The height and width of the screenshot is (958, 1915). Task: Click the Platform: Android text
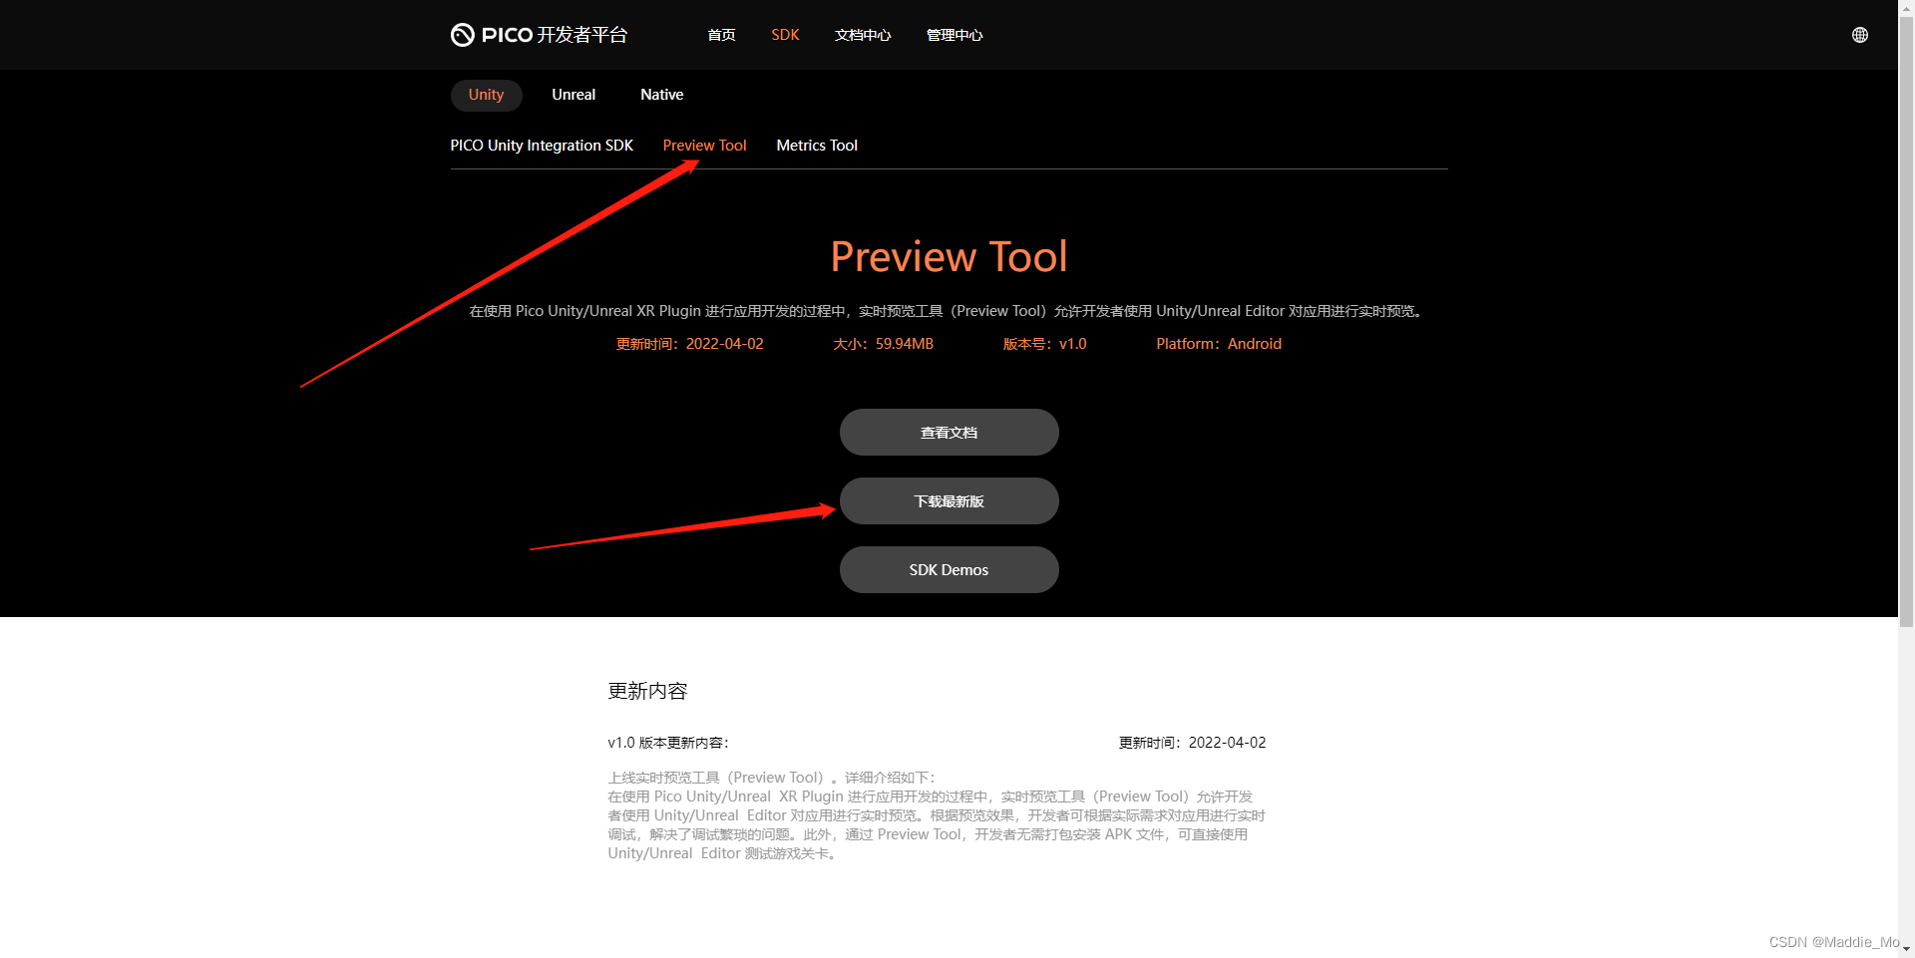1219,344
